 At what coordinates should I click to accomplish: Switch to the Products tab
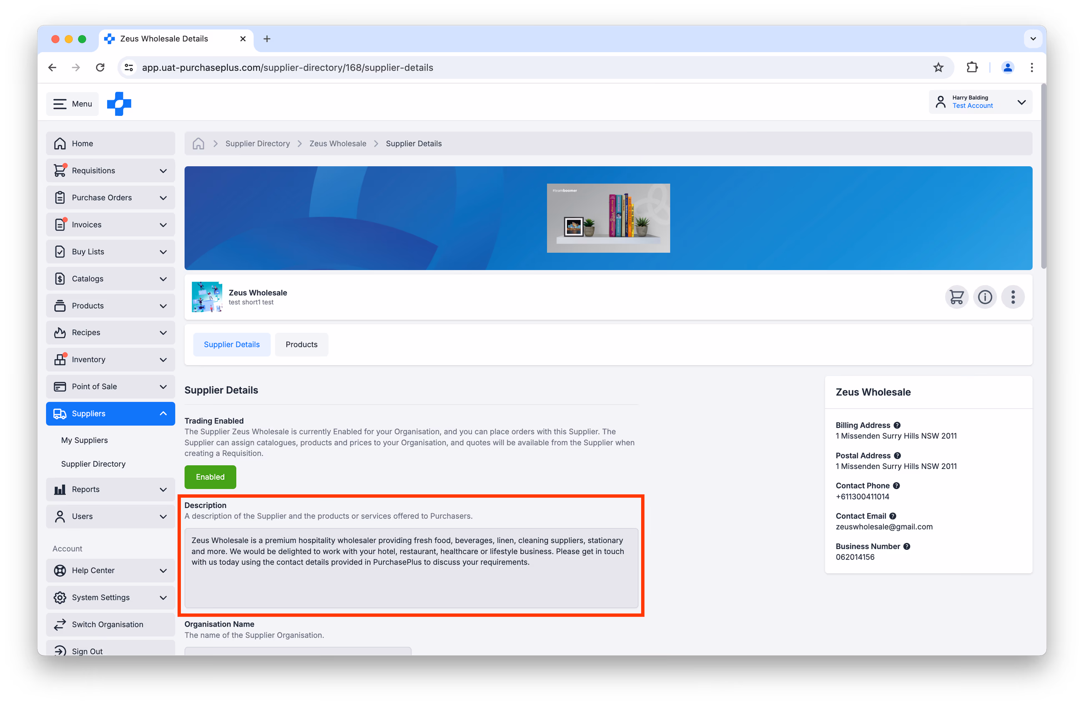[301, 344]
